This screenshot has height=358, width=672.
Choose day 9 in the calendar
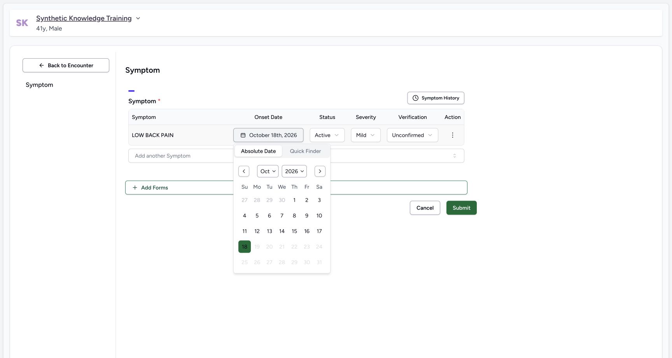pos(307,216)
